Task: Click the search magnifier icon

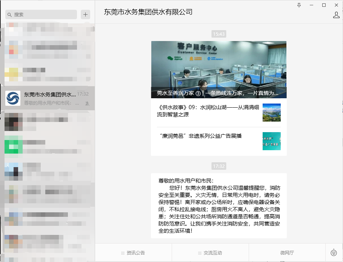Action: (9, 14)
